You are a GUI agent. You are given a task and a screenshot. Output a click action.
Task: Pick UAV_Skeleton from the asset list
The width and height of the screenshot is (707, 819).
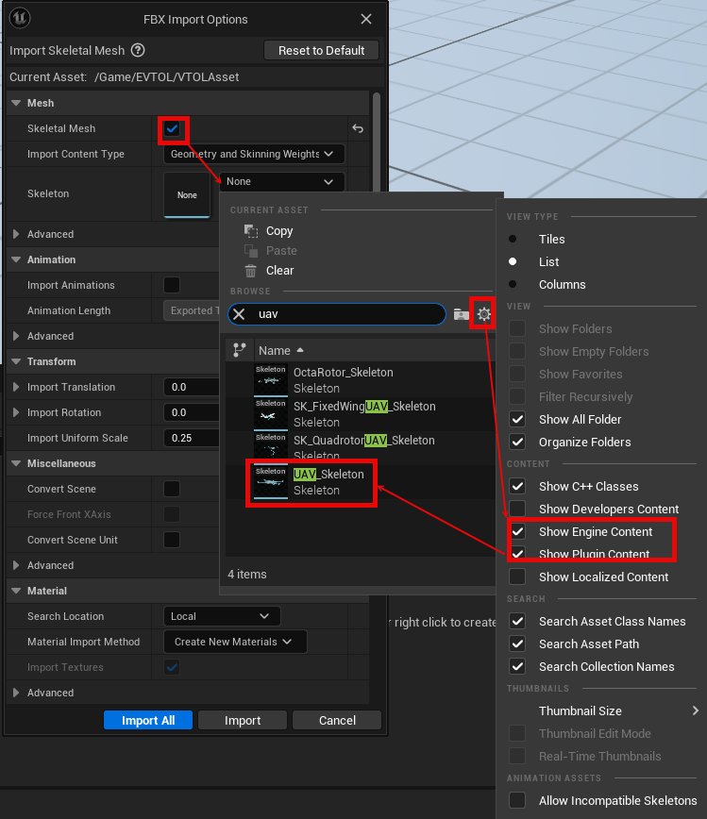pyautogui.click(x=361, y=481)
